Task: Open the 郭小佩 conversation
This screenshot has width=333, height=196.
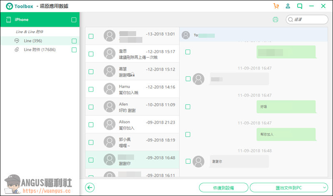Action: (132, 142)
